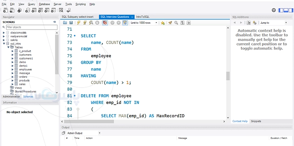Create a new schema using toolbar icon

28,10
